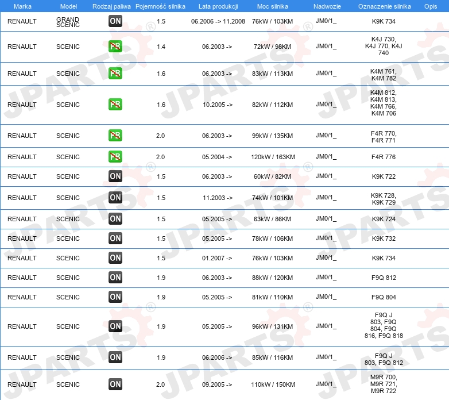
Task: Select the 110kW / 150KM power cell
Action: (273, 385)
